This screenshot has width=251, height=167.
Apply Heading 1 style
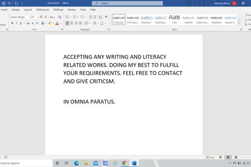pos(147,19)
